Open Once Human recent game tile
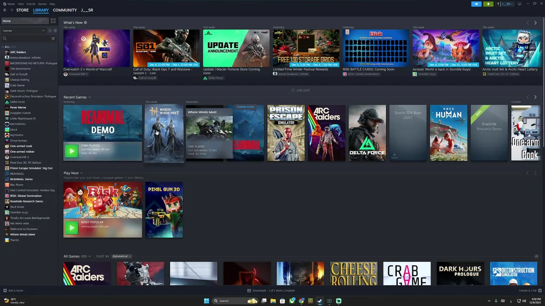Image resolution: width=545 pixels, height=306 pixels. (x=448, y=133)
